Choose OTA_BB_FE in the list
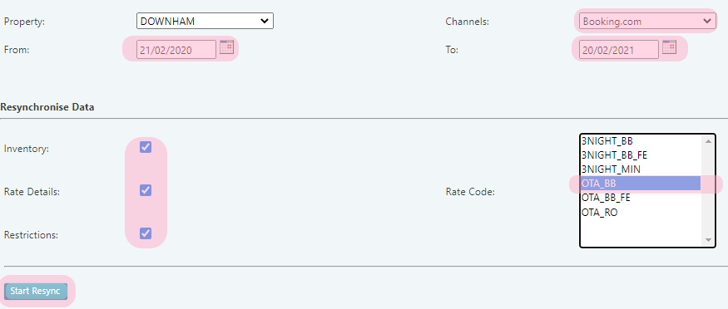Screen dimensions: 728x309 (641, 198)
